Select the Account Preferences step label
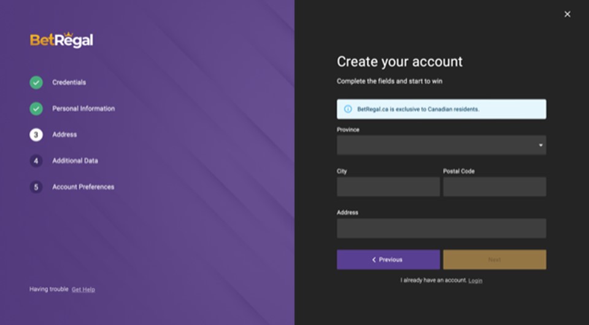The image size is (589, 325). 83,187
